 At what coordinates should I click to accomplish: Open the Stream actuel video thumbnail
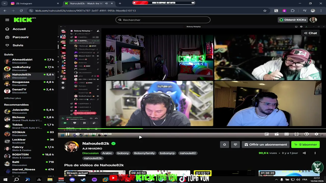point(95,173)
